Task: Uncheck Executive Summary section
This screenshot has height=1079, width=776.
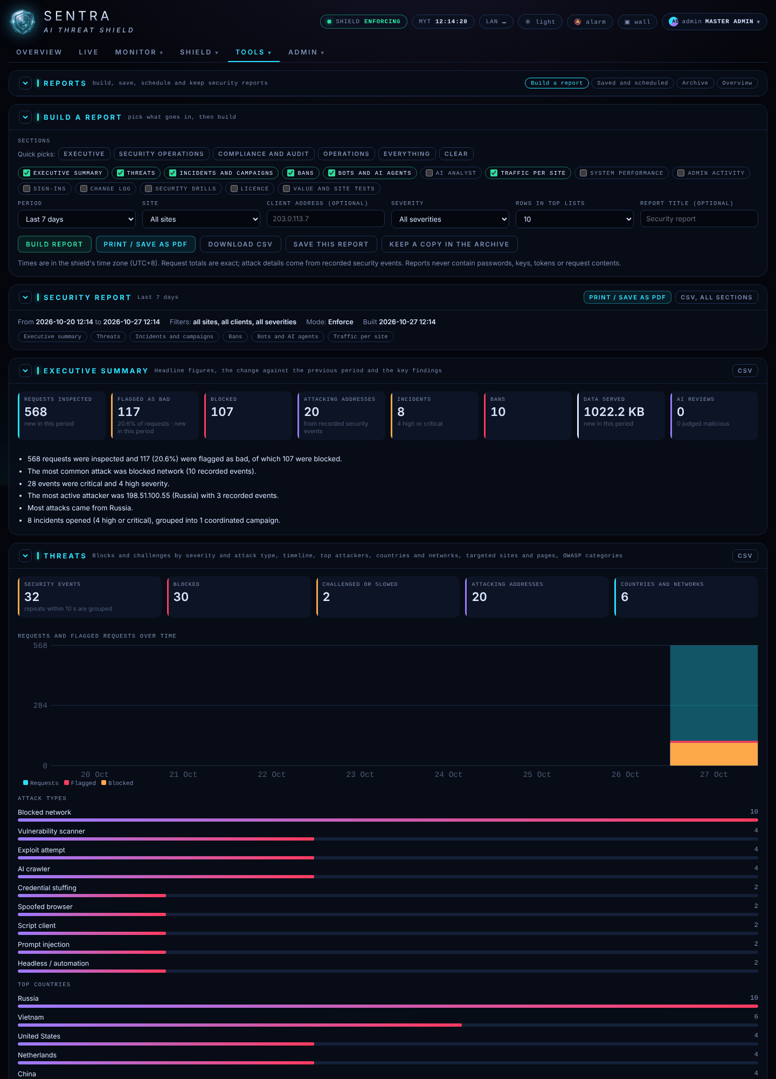Action: [26, 173]
